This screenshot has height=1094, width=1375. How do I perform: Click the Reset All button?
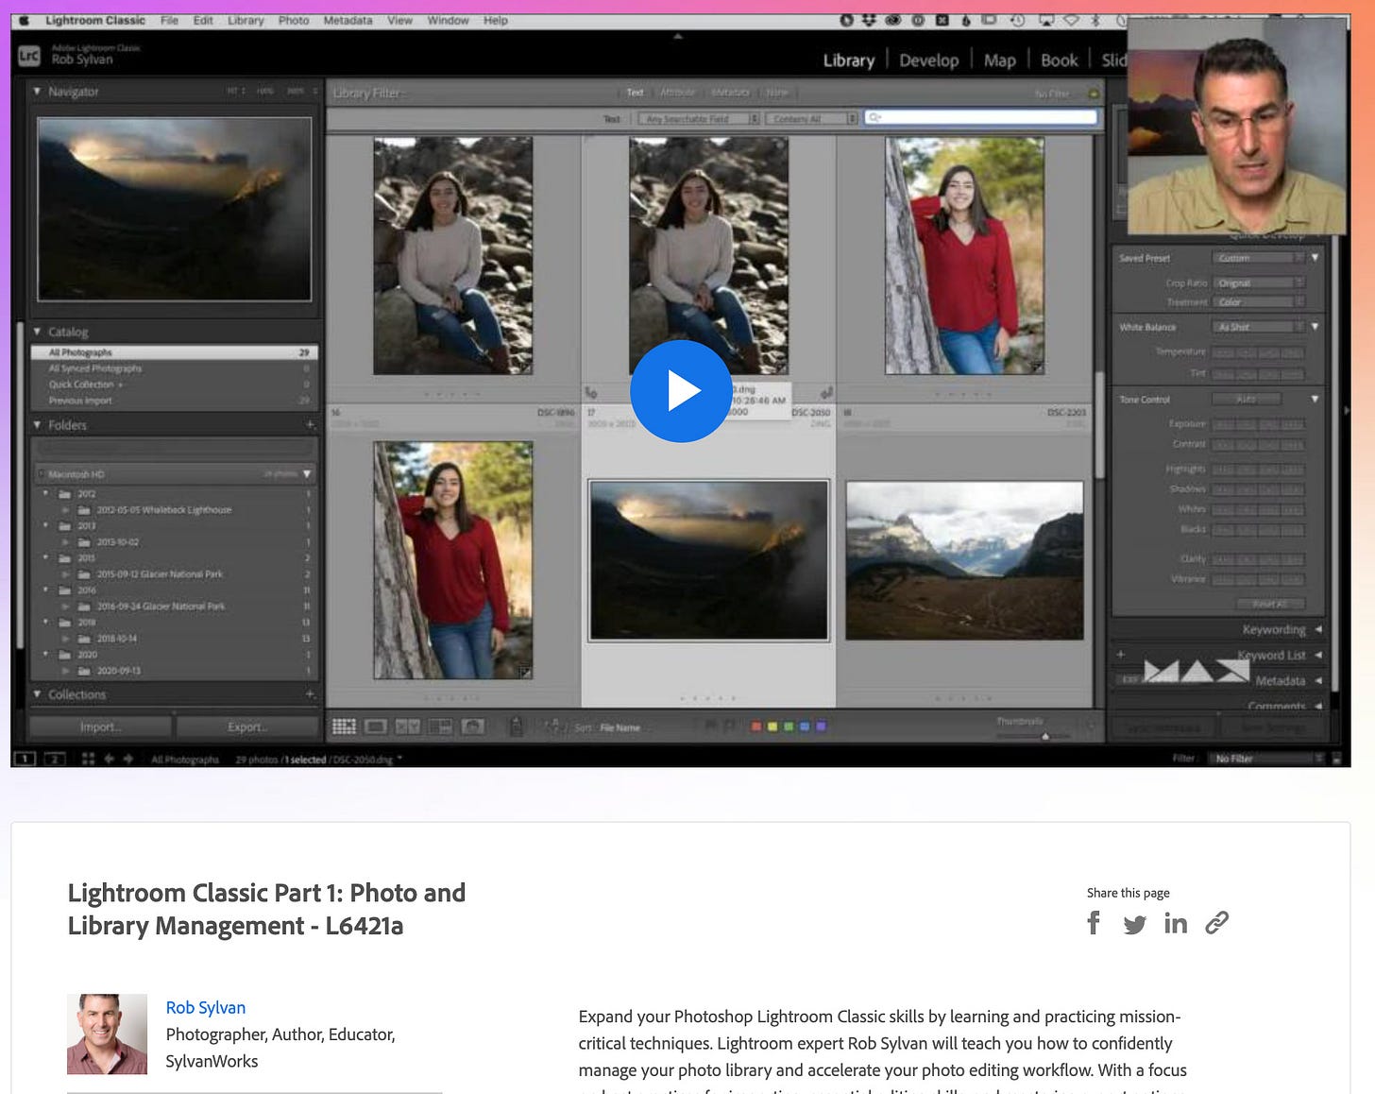1270,604
